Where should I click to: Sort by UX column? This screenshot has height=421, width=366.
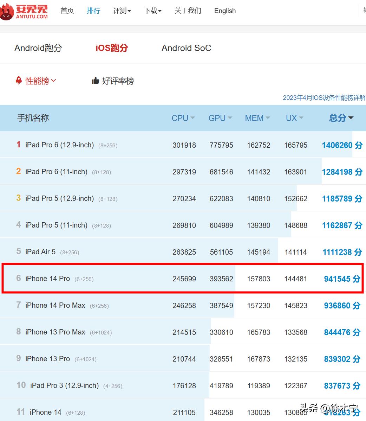(294, 118)
